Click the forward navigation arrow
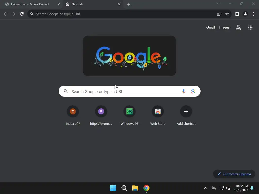 point(14,14)
